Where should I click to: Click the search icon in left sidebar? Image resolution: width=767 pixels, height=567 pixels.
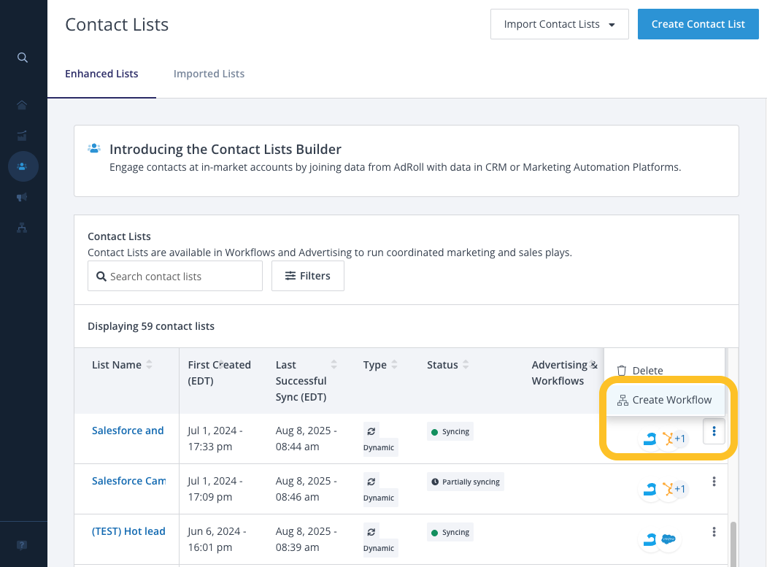[23, 58]
